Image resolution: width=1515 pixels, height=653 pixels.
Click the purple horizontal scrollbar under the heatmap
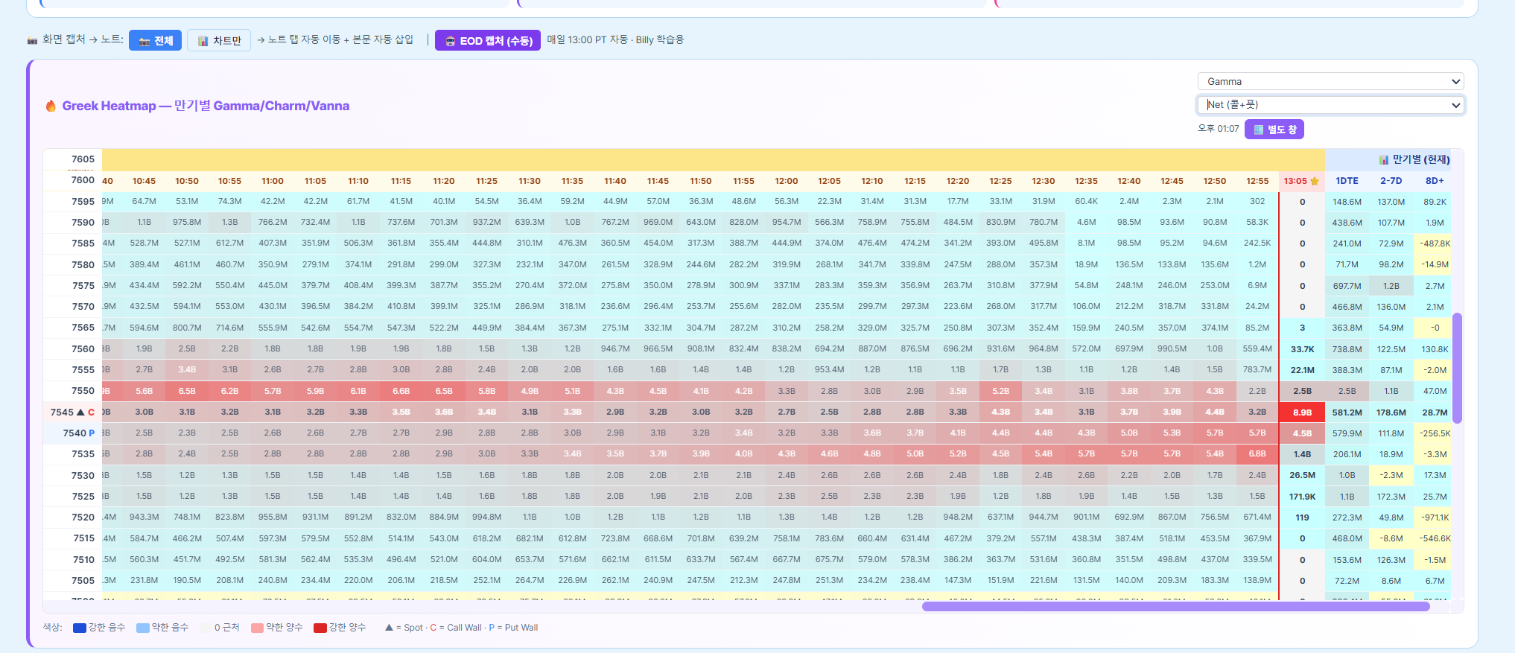click(1175, 606)
